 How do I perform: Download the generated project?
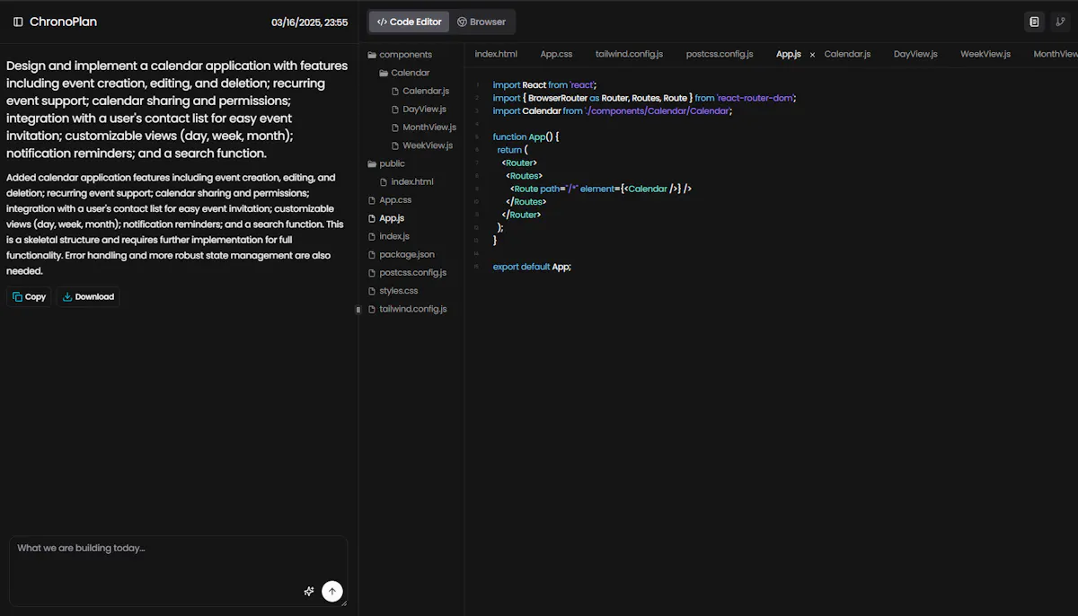click(x=88, y=296)
